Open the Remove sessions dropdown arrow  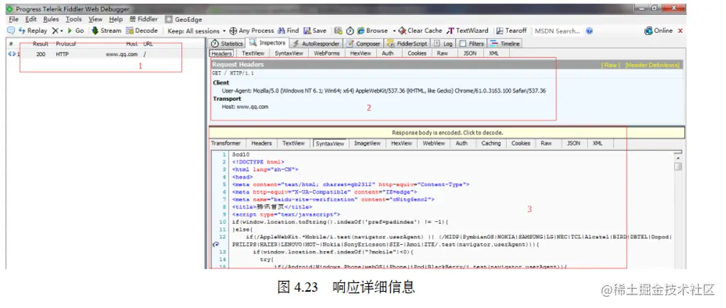tap(62, 31)
